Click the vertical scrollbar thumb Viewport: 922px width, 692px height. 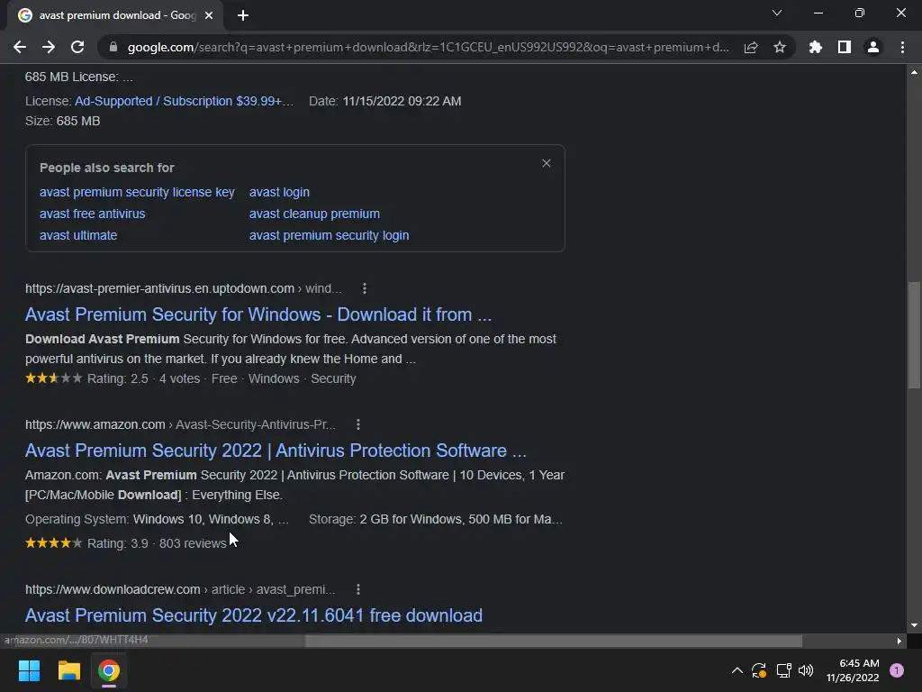[914, 335]
